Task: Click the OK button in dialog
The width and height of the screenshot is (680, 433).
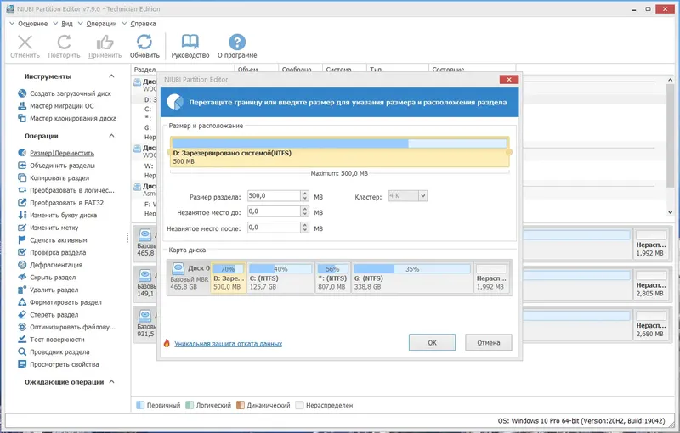Action: click(432, 342)
